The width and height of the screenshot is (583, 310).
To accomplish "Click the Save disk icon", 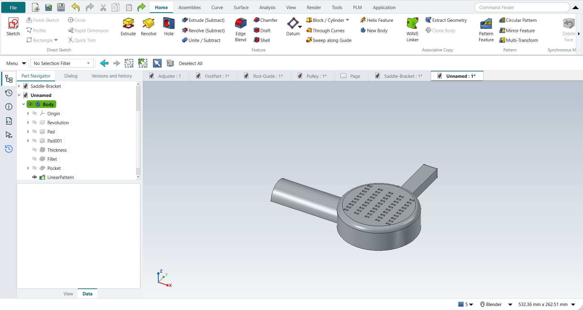I will [61, 7].
